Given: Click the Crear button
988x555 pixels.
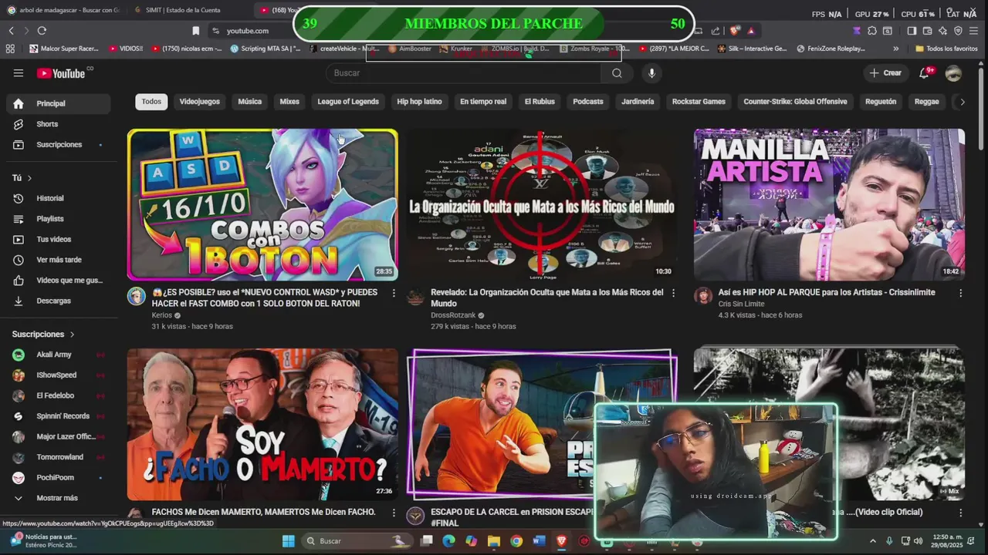Looking at the screenshot, I should 885,73.
